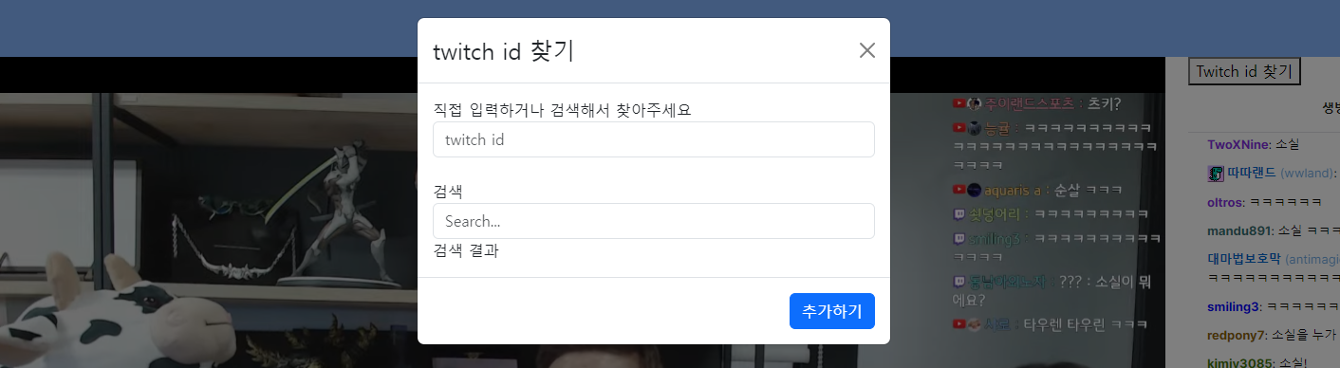1340x368 pixels.
Task: Click the Twitch id 찾기 button
Action: [x=1244, y=71]
